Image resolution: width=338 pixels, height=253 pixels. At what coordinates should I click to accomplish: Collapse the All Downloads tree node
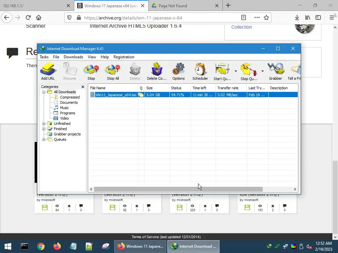pos(44,92)
